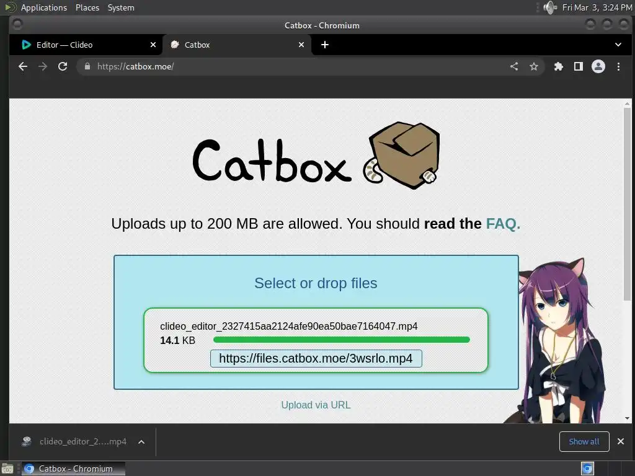The width and height of the screenshot is (635, 476).
Task: Open the System menu
Action: 121,7
